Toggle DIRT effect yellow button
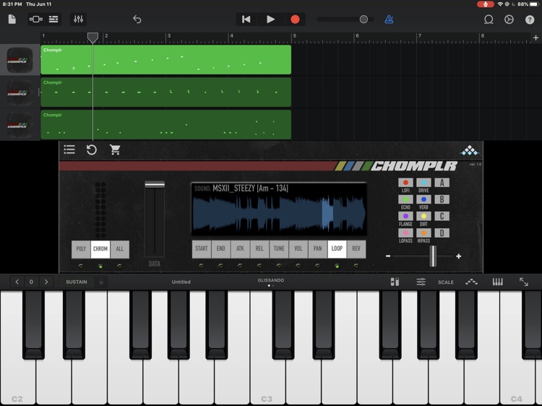This screenshot has height=406, width=542. (423, 216)
